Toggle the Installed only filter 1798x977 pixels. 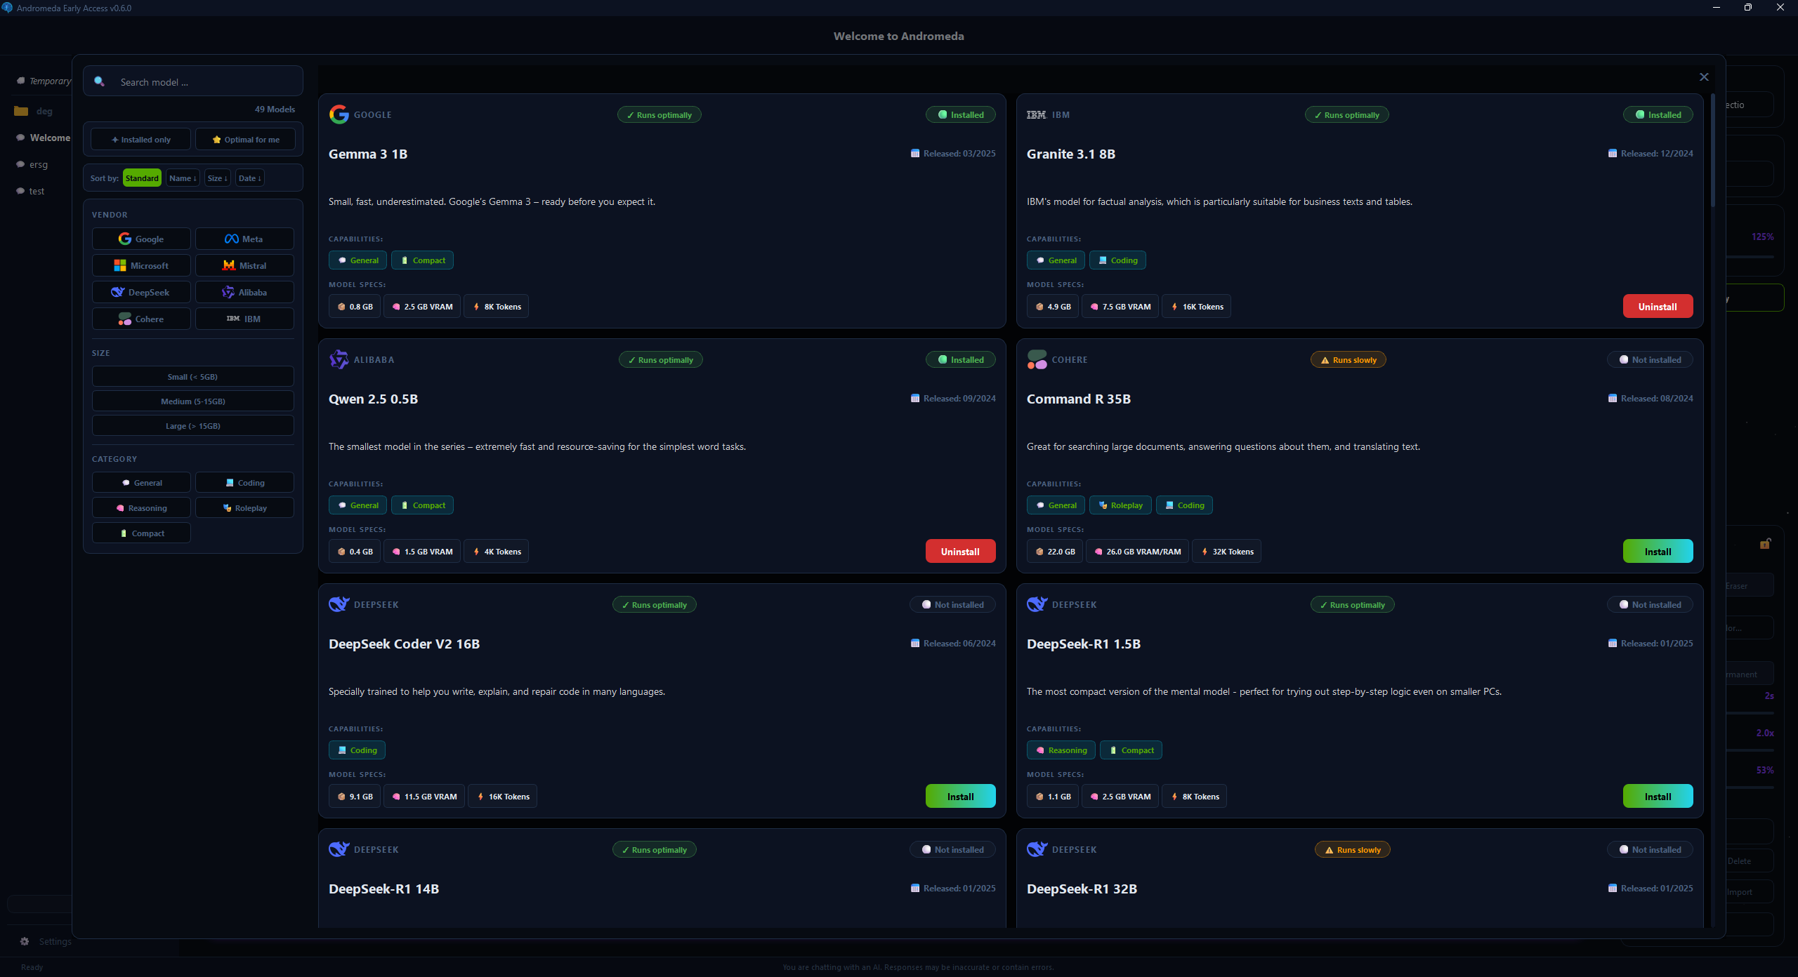[x=140, y=139]
